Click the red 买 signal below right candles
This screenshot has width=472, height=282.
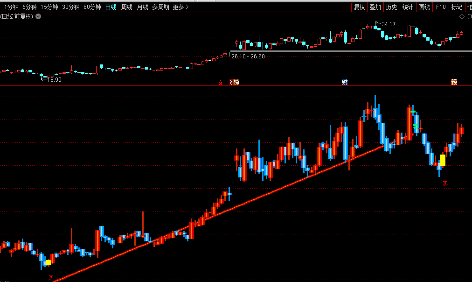(445, 184)
